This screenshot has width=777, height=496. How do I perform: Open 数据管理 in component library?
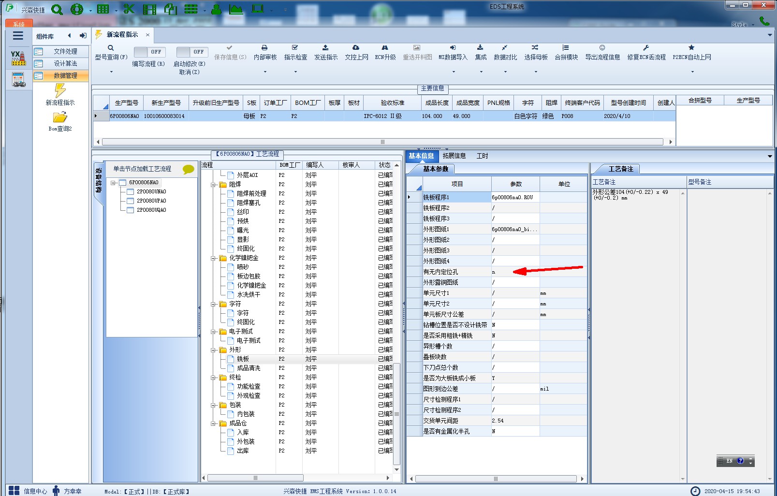coord(61,75)
